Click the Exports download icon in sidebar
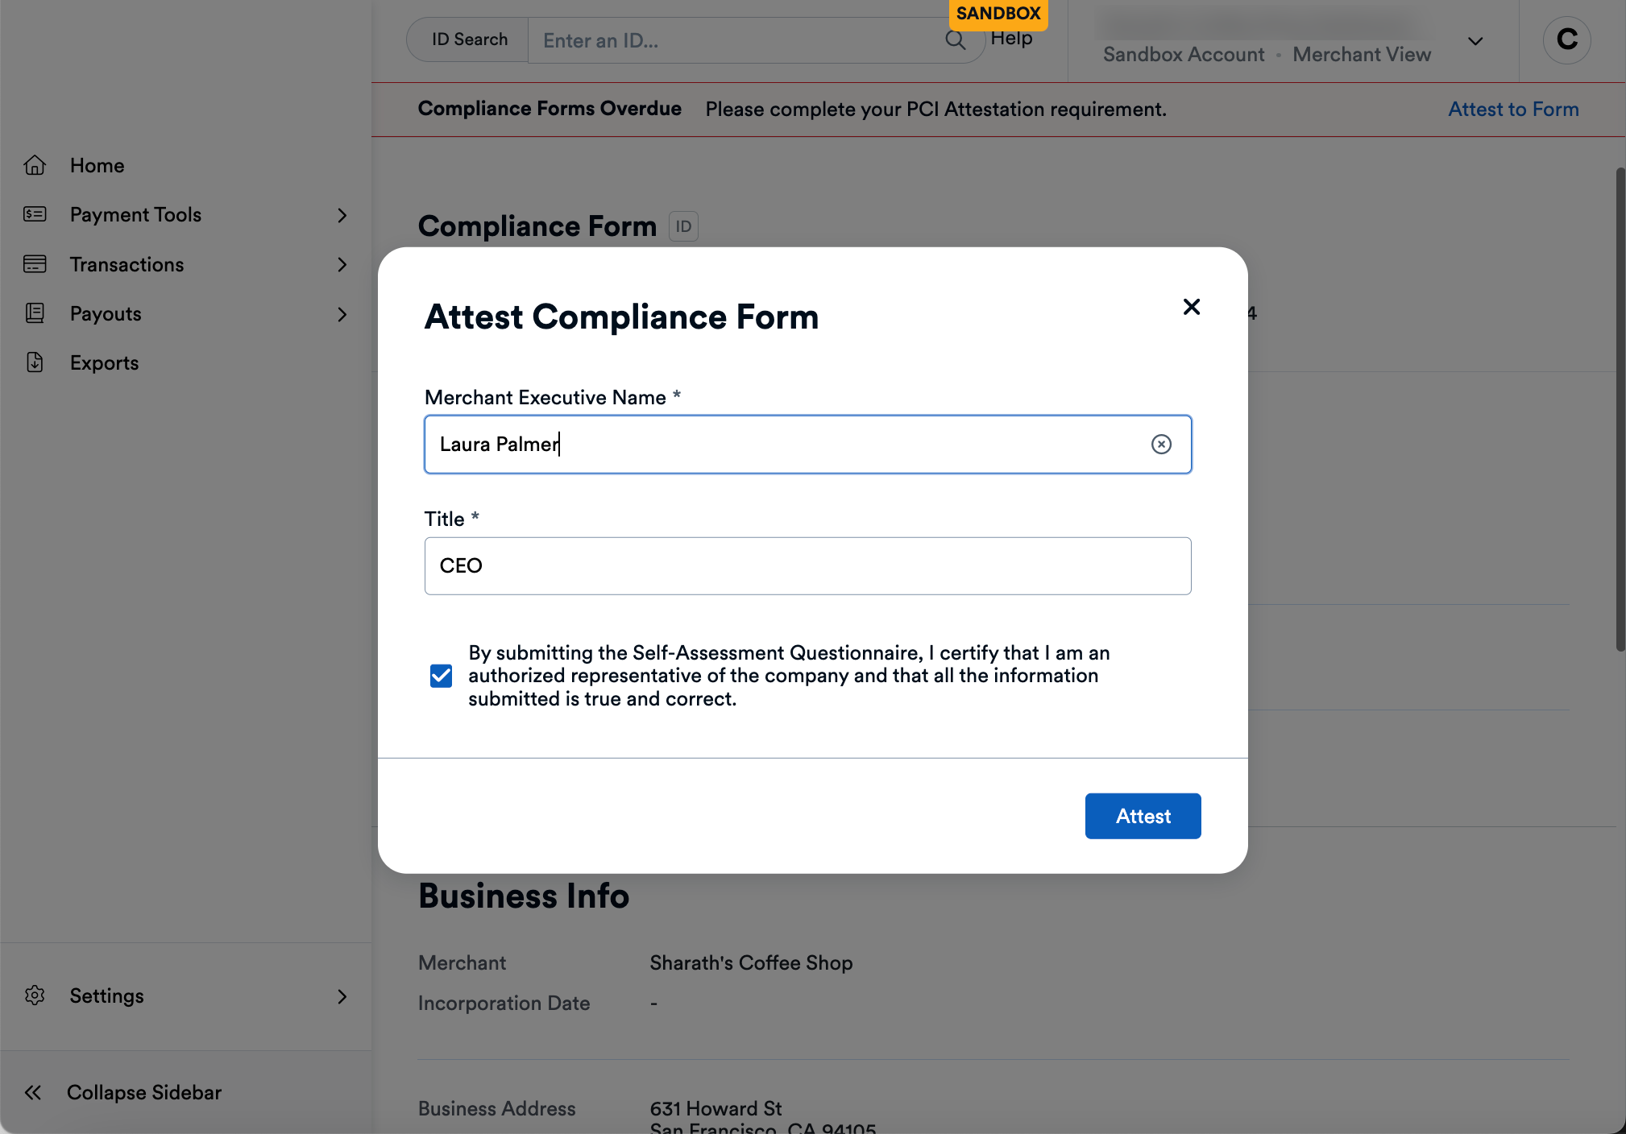This screenshot has width=1626, height=1134. 35,362
